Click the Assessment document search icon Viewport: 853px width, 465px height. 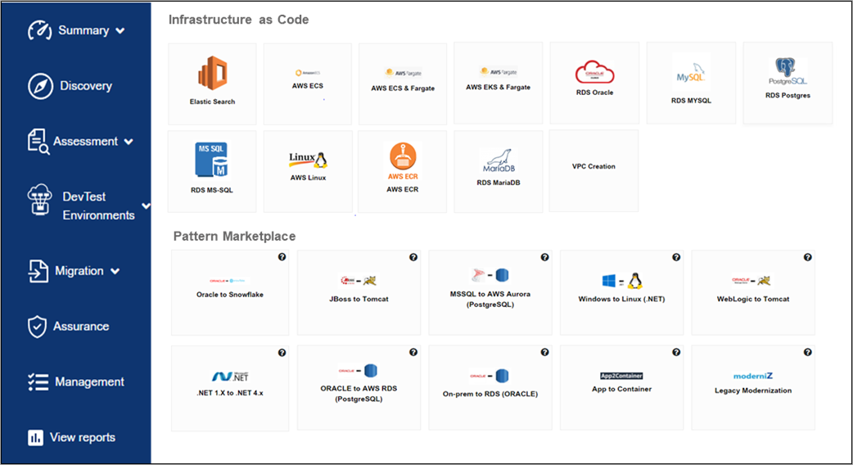click(x=38, y=142)
